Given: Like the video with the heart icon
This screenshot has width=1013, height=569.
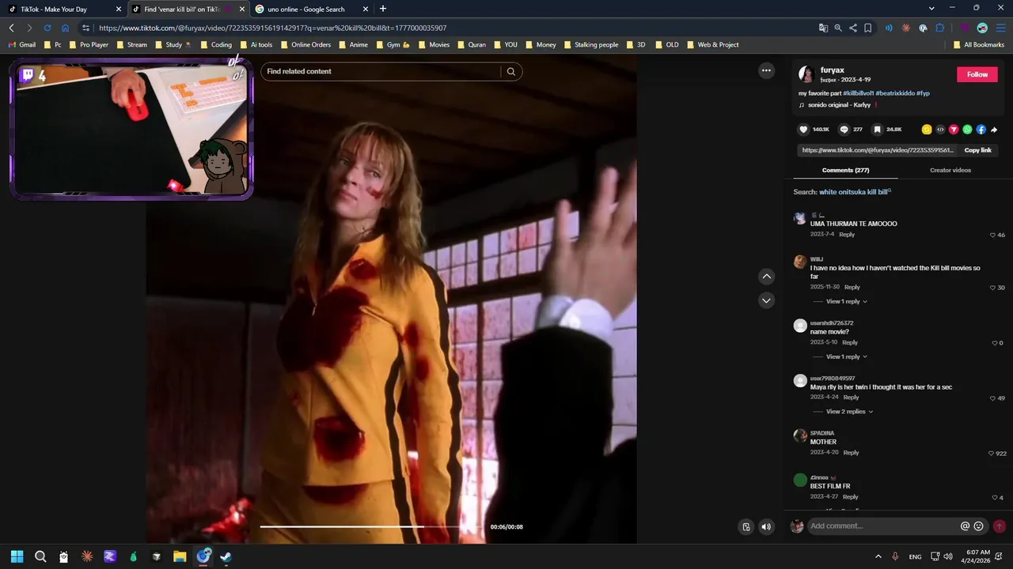Looking at the screenshot, I should coord(803,130).
